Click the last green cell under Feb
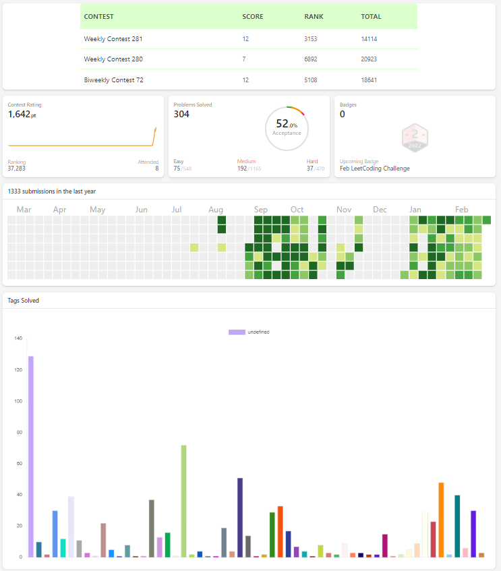 coord(486,220)
